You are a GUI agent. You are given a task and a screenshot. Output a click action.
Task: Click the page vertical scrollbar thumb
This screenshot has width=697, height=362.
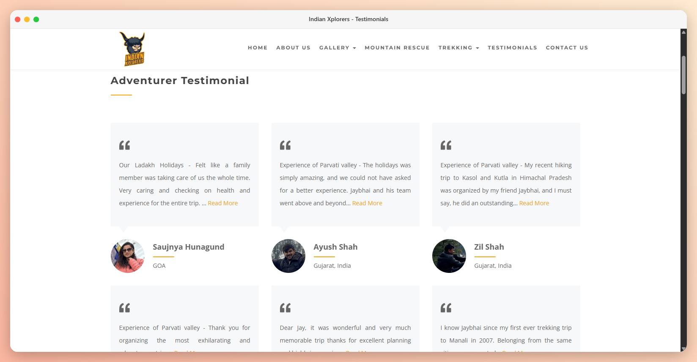point(683,75)
